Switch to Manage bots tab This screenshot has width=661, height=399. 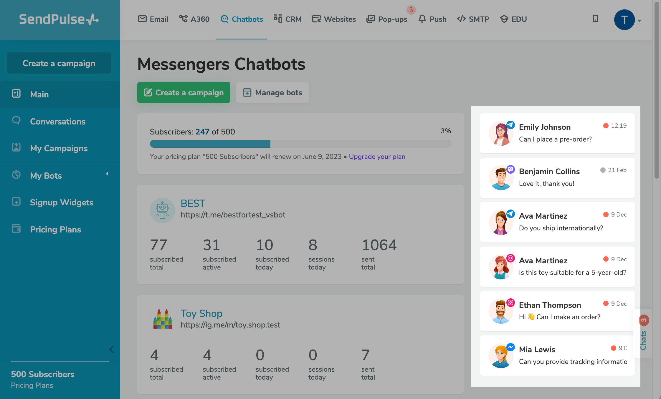pos(272,92)
